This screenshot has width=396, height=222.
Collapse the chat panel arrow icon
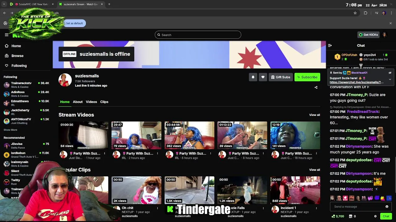[x=330, y=45]
